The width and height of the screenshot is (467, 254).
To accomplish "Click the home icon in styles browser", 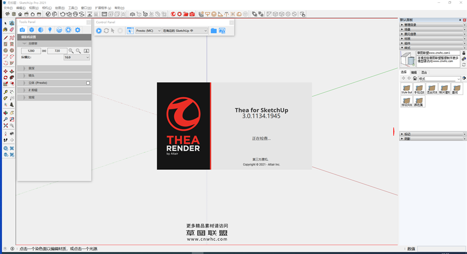I will click(415, 79).
